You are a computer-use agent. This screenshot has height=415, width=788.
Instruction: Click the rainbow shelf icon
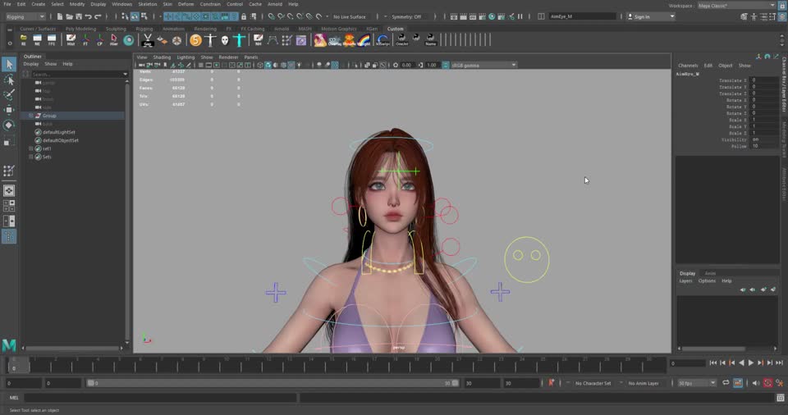point(364,40)
